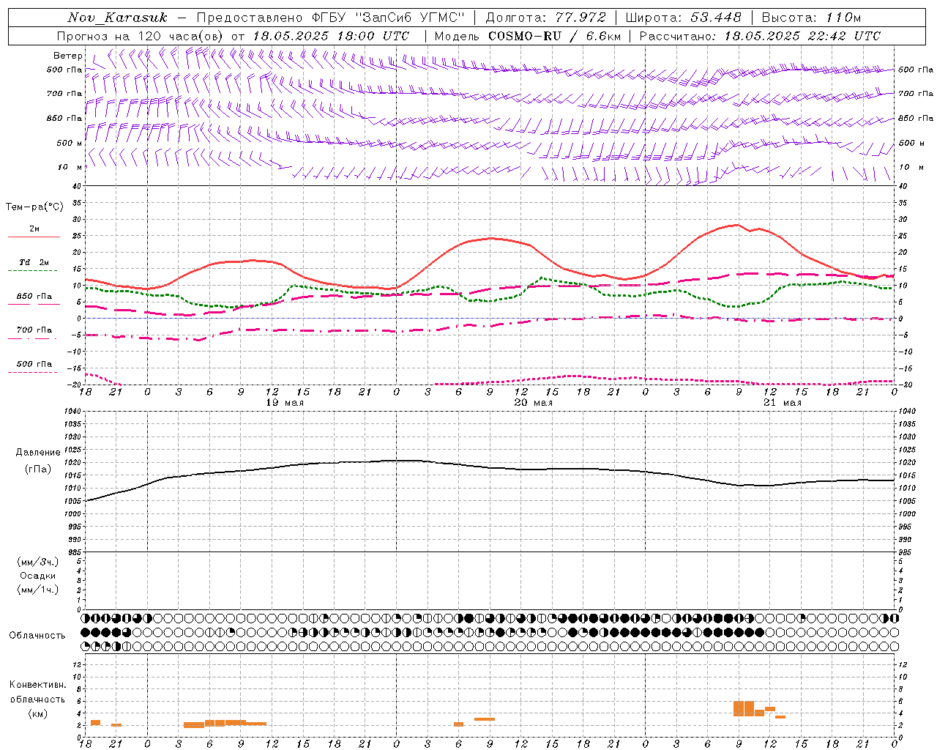Click the 21 мая date label
Screen dimensions: 937x750
(x=783, y=403)
